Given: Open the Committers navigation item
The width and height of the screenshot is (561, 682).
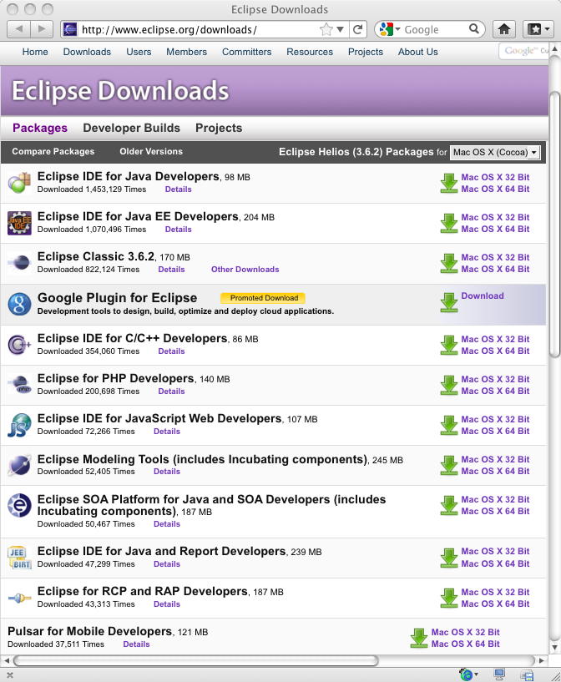Looking at the screenshot, I should (x=246, y=52).
